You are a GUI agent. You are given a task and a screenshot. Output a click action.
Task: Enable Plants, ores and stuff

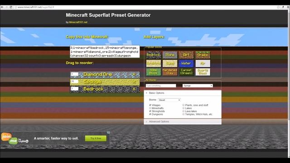(x=184, y=105)
